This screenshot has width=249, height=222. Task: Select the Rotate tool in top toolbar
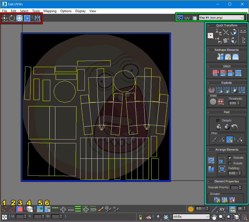[12, 18]
